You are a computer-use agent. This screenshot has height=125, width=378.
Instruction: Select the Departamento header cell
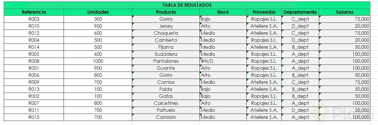point(300,12)
